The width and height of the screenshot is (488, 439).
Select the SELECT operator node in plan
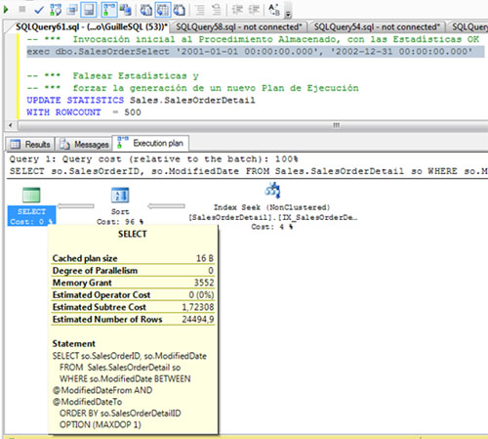31,206
